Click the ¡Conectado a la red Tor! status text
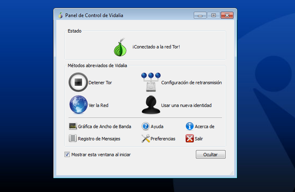295x192 pixels. 156,47
